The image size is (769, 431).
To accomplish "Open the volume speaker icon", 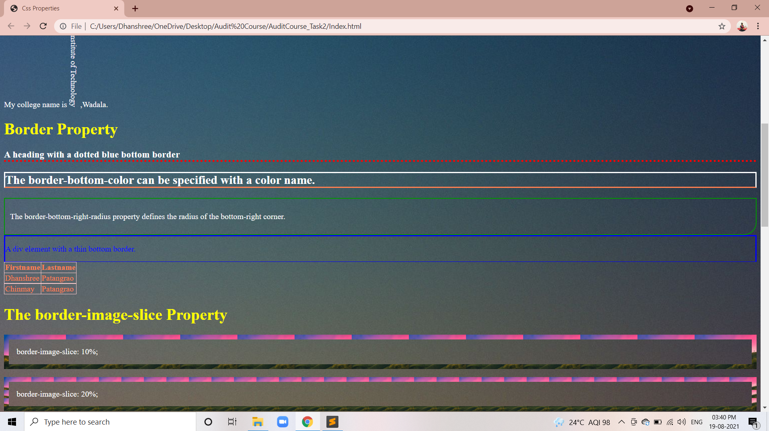I will (682, 422).
